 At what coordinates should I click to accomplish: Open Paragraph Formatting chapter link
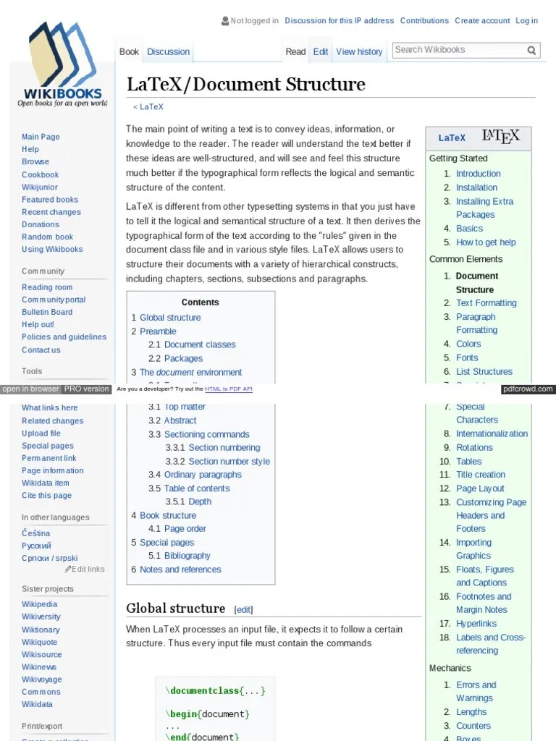pyautogui.click(x=476, y=323)
